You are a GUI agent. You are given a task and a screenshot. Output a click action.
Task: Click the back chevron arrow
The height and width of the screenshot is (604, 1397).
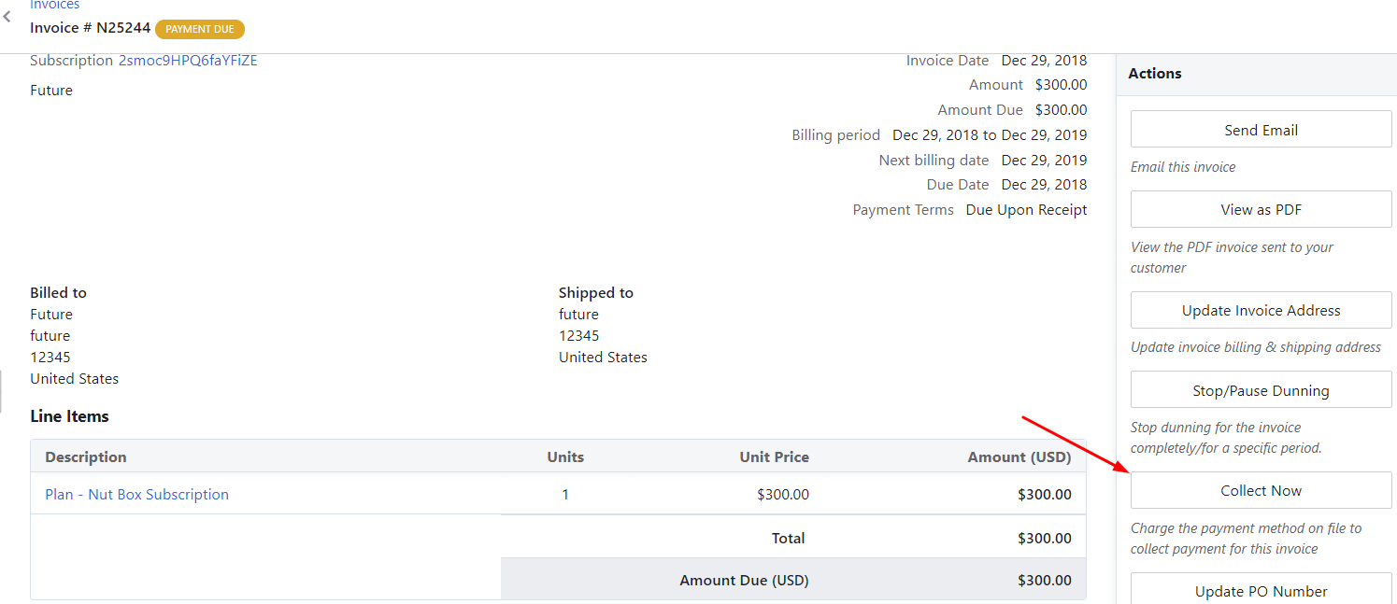(x=7, y=17)
